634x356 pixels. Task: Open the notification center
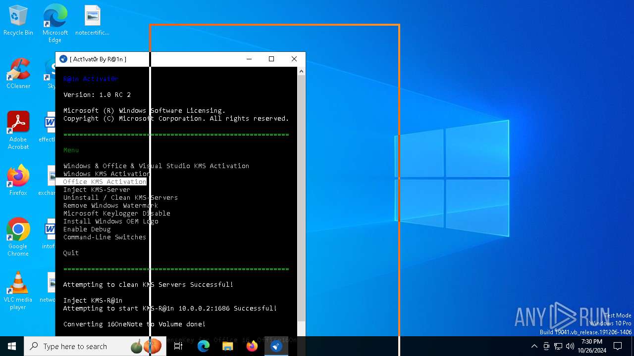point(618,346)
